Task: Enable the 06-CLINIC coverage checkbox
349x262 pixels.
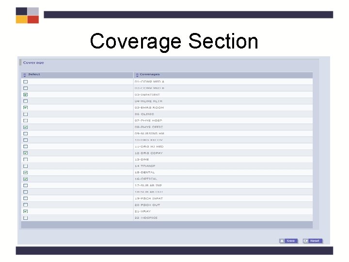Action: [26, 114]
